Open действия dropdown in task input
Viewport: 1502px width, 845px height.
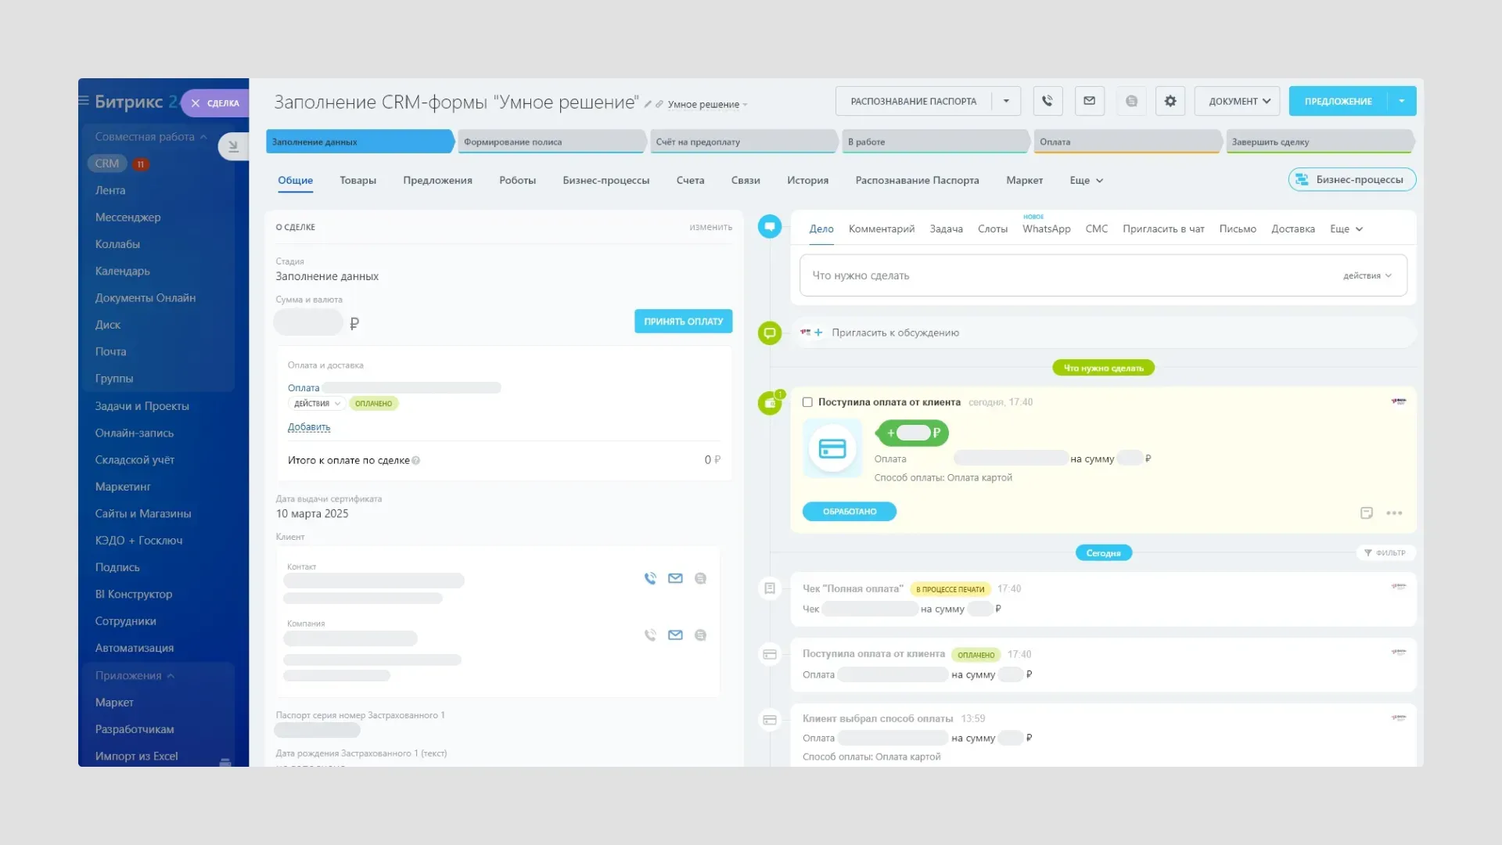click(1367, 275)
